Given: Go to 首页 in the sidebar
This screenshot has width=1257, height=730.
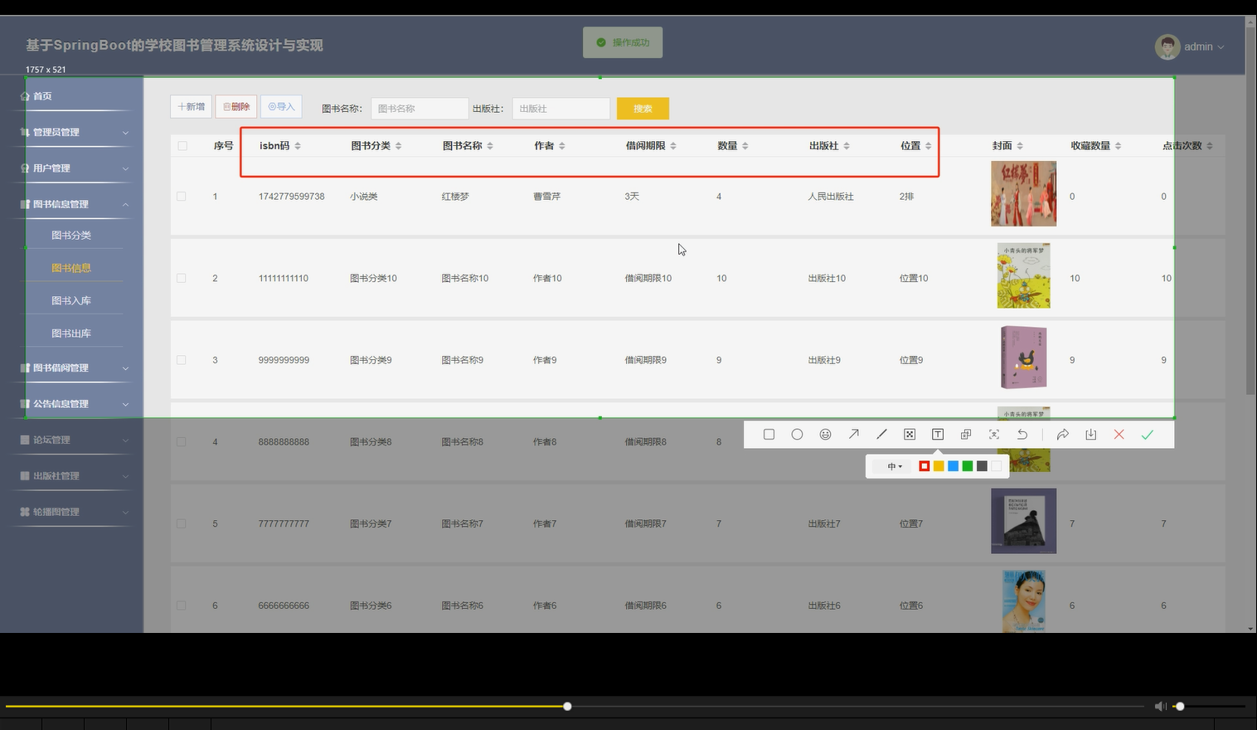Looking at the screenshot, I should pyautogui.click(x=42, y=96).
